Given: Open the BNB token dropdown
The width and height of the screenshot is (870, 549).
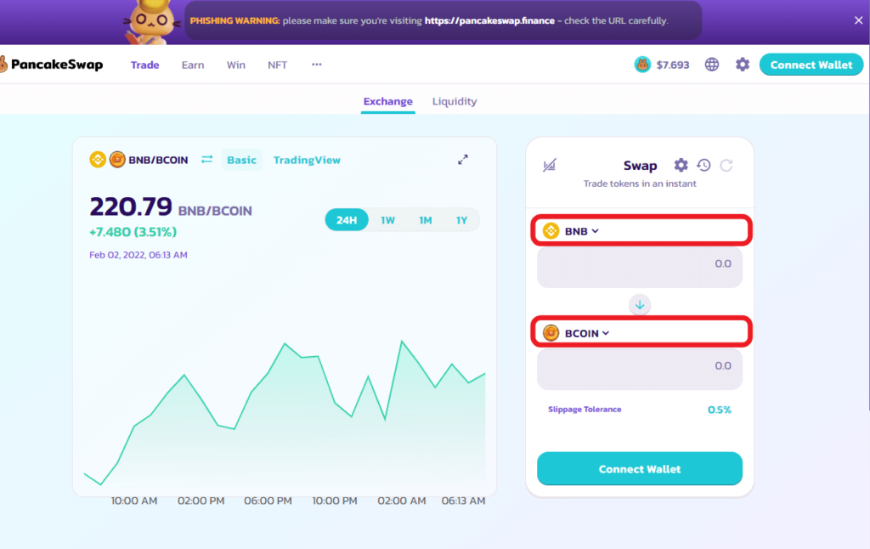Looking at the screenshot, I should point(571,231).
